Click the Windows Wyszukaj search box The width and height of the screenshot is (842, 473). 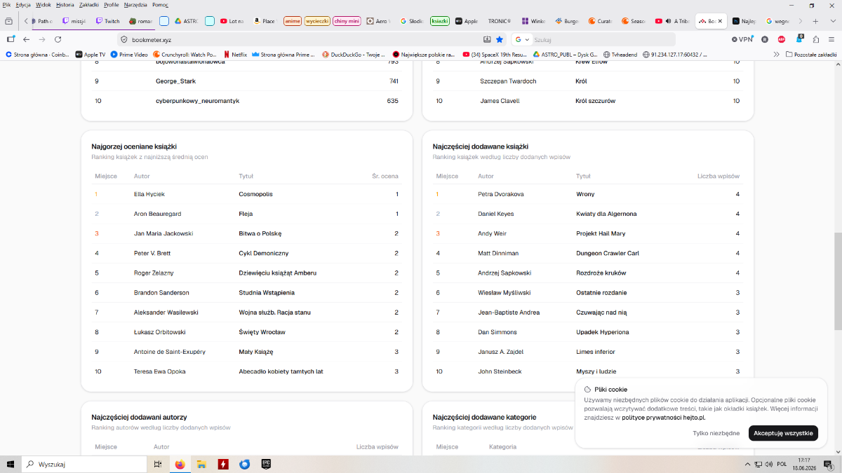tap(85, 464)
